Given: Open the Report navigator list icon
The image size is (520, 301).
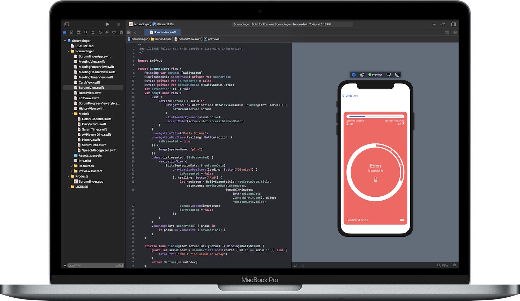Looking at the screenshot, I should pyautogui.click(x=121, y=32).
